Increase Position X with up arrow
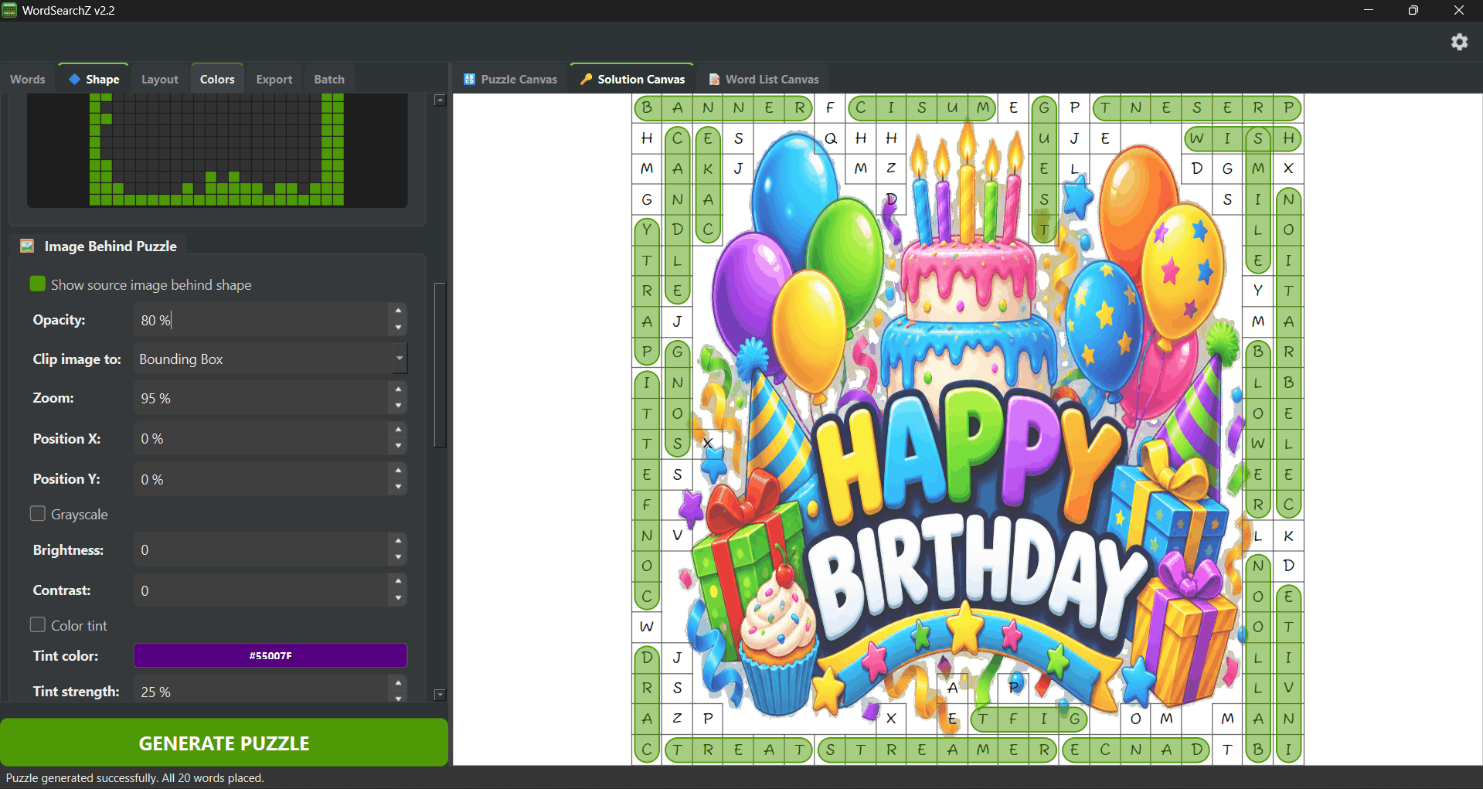This screenshot has height=789, width=1483. 398,429
